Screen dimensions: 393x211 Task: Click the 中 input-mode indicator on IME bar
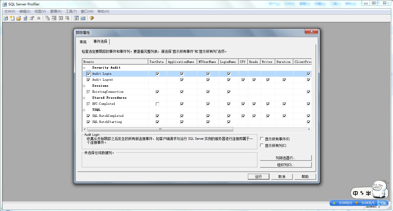tap(356, 193)
